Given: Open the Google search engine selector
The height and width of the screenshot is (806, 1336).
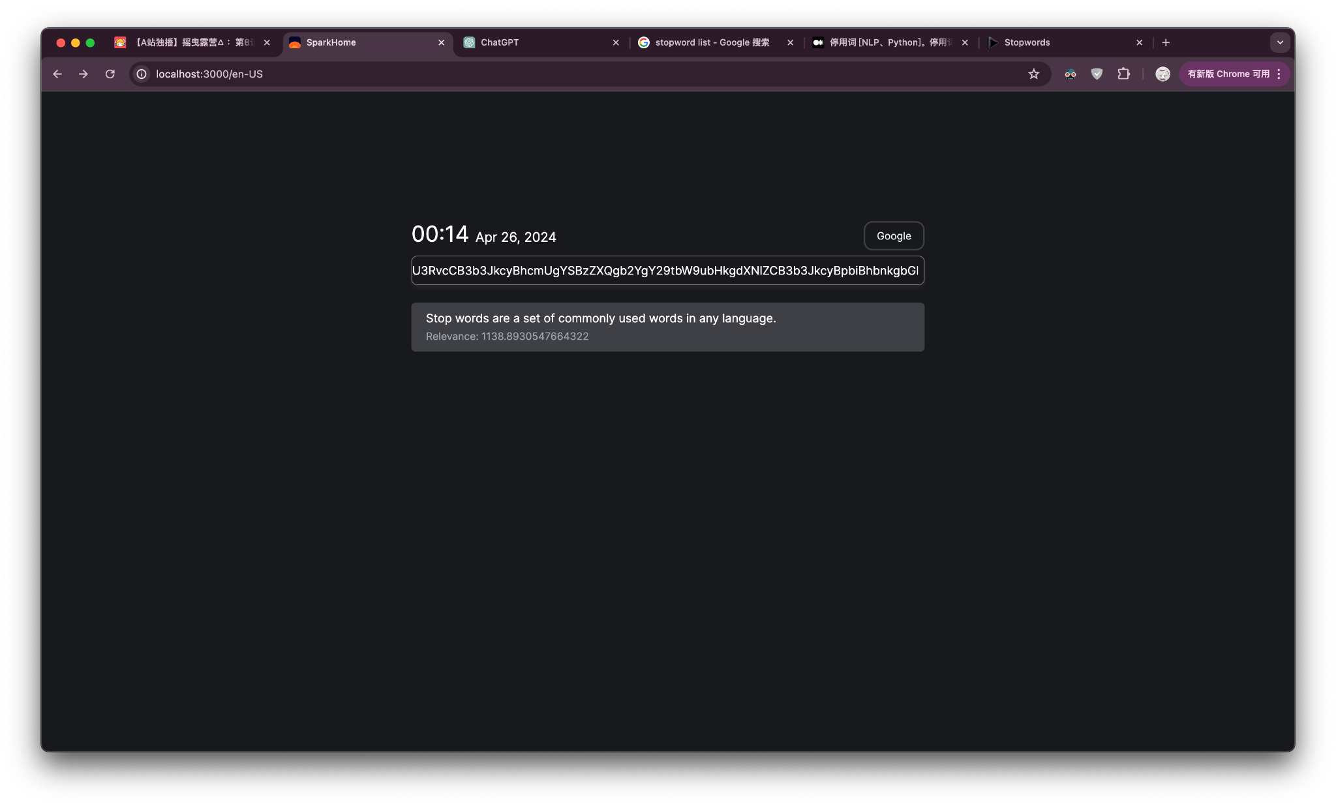Looking at the screenshot, I should coord(893,236).
